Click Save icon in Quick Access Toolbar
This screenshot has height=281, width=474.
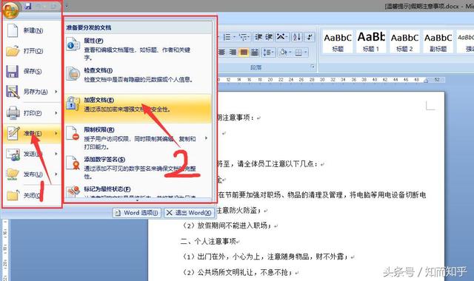pos(28,6)
